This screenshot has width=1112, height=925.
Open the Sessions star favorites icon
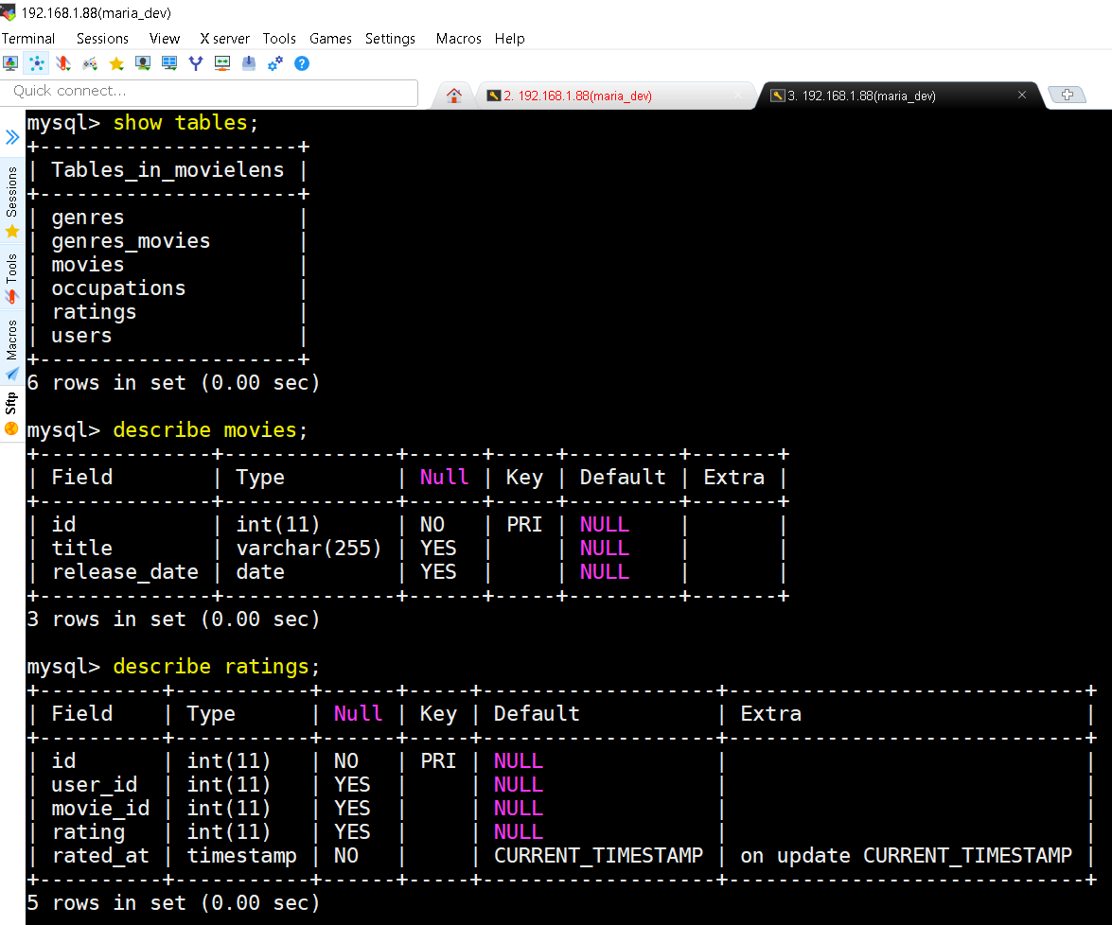[116, 63]
